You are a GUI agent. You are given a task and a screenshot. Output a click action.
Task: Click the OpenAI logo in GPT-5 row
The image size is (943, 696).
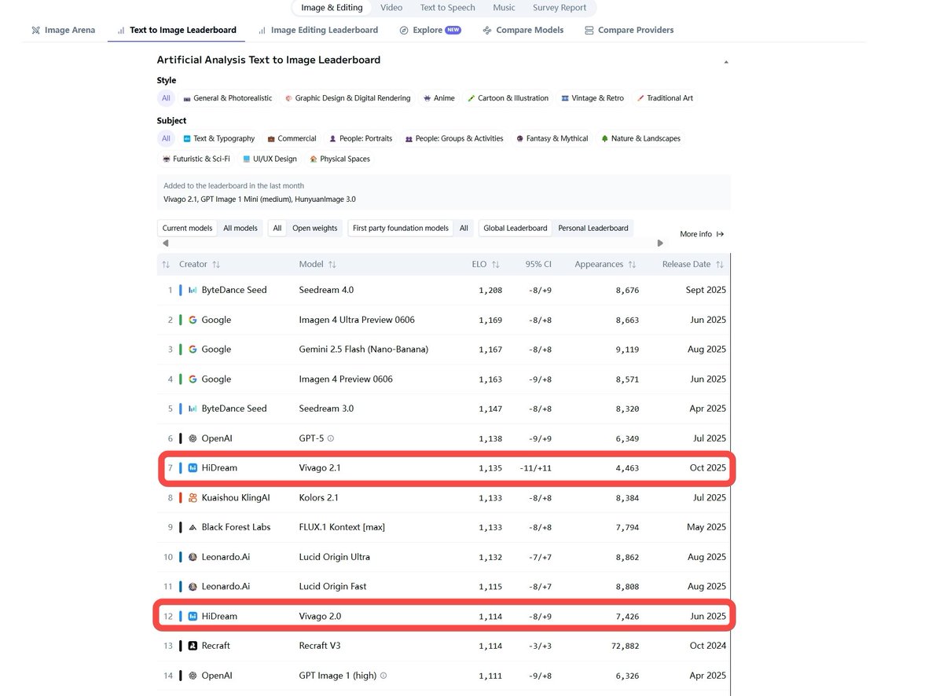pos(193,438)
